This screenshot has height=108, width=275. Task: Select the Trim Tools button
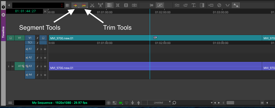[84, 5]
